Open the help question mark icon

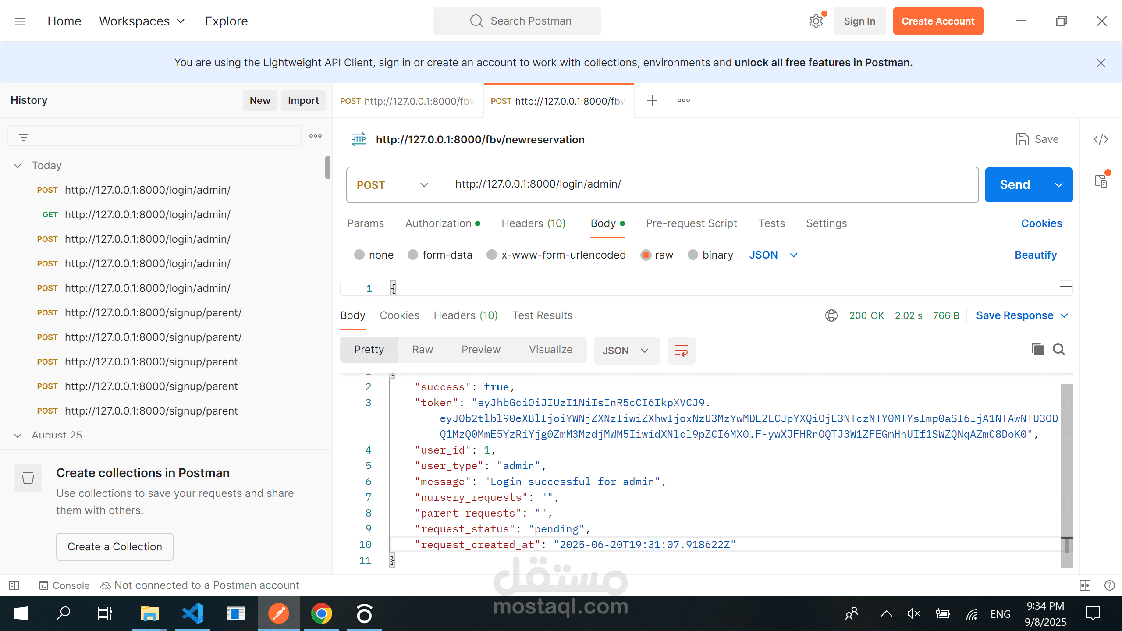tap(1110, 585)
